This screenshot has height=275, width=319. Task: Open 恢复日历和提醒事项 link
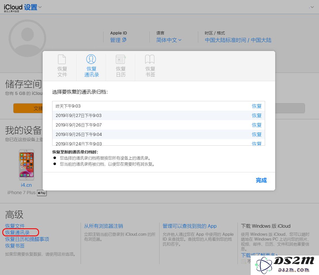pos(27,239)
